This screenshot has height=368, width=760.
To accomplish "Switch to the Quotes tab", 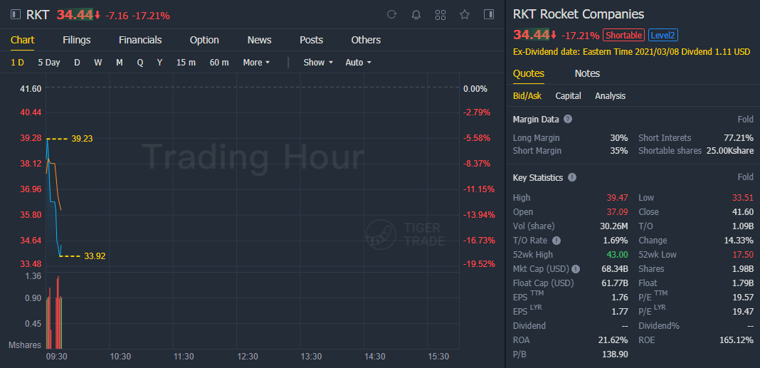I will pos(528,74).
